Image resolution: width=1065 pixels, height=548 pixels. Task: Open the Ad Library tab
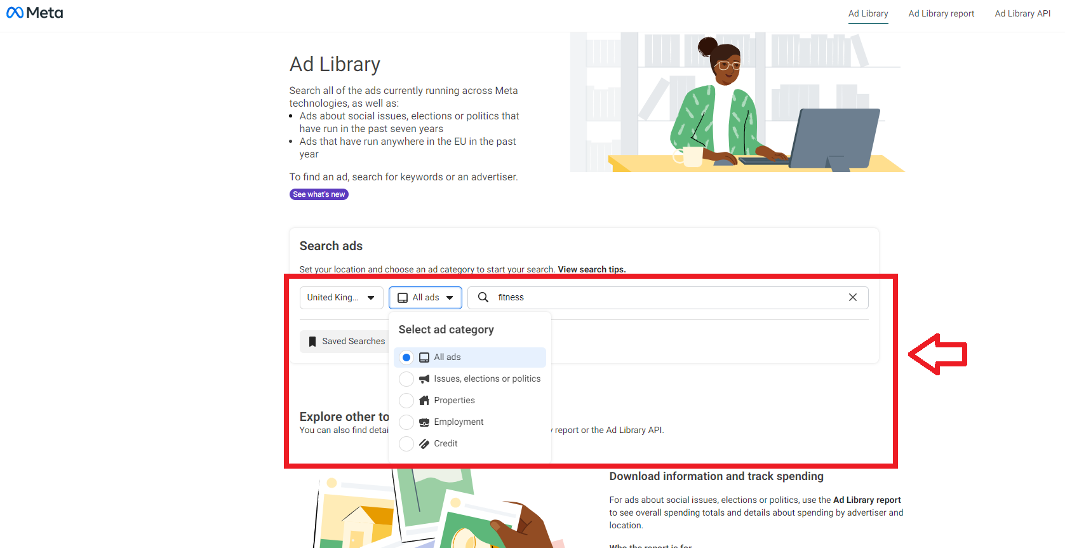click(x=868, y=13)
